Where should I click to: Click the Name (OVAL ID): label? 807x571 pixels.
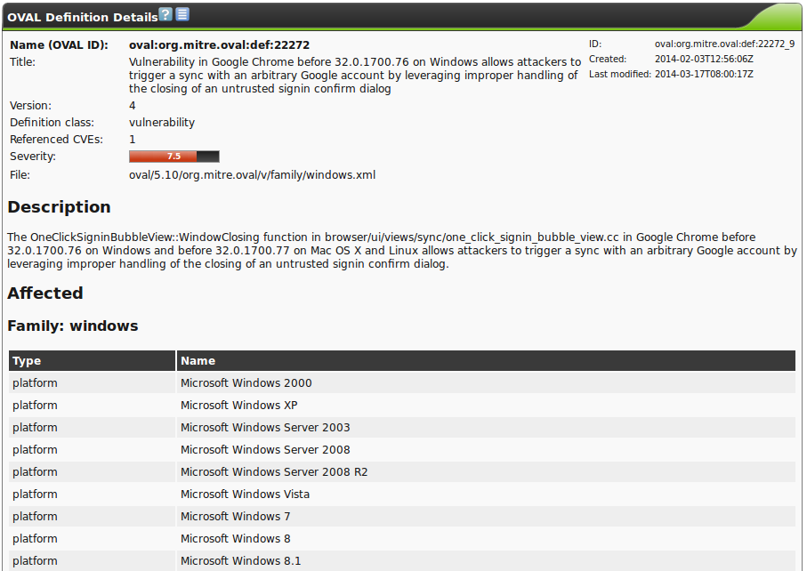pyautogui.click(x=60, y=44)
